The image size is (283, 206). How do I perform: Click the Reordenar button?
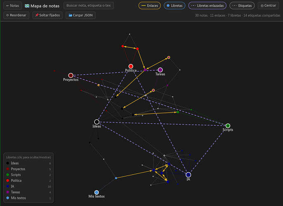[16, 15]
